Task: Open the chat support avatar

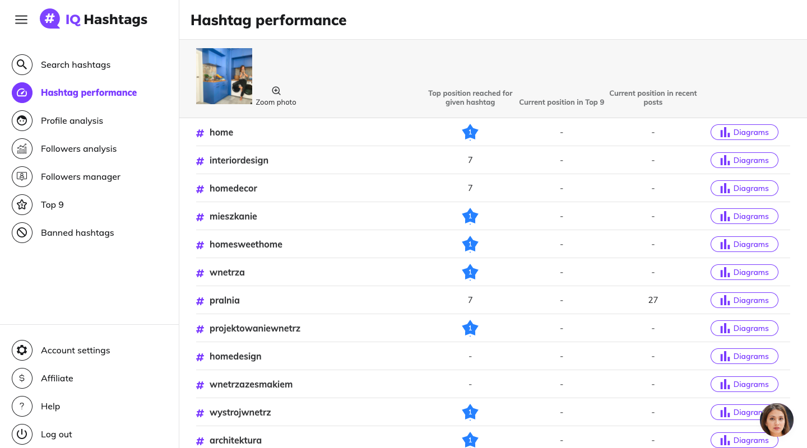Action: coord(777,420)
